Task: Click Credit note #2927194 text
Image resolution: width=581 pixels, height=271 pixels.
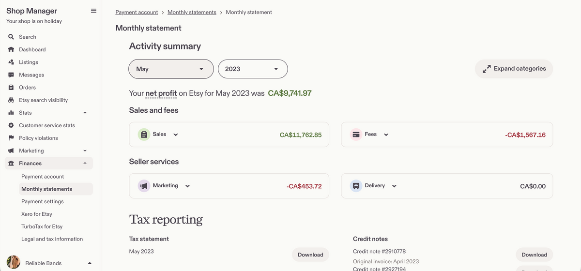Action: pos(380,269)
